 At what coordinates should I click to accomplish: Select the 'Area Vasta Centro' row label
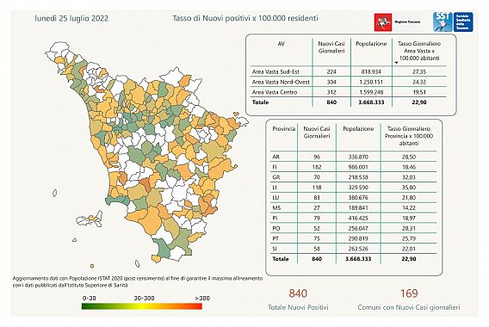pos(275,92)
